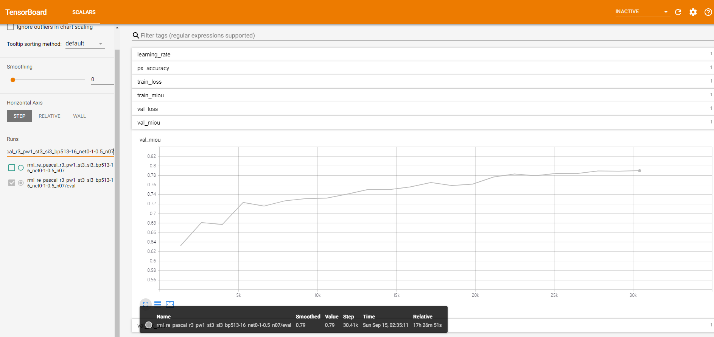714x337 pixels.
Task: Click tooltip time Sun Sep 15, 02:35:11
Action: coord(385,325)
